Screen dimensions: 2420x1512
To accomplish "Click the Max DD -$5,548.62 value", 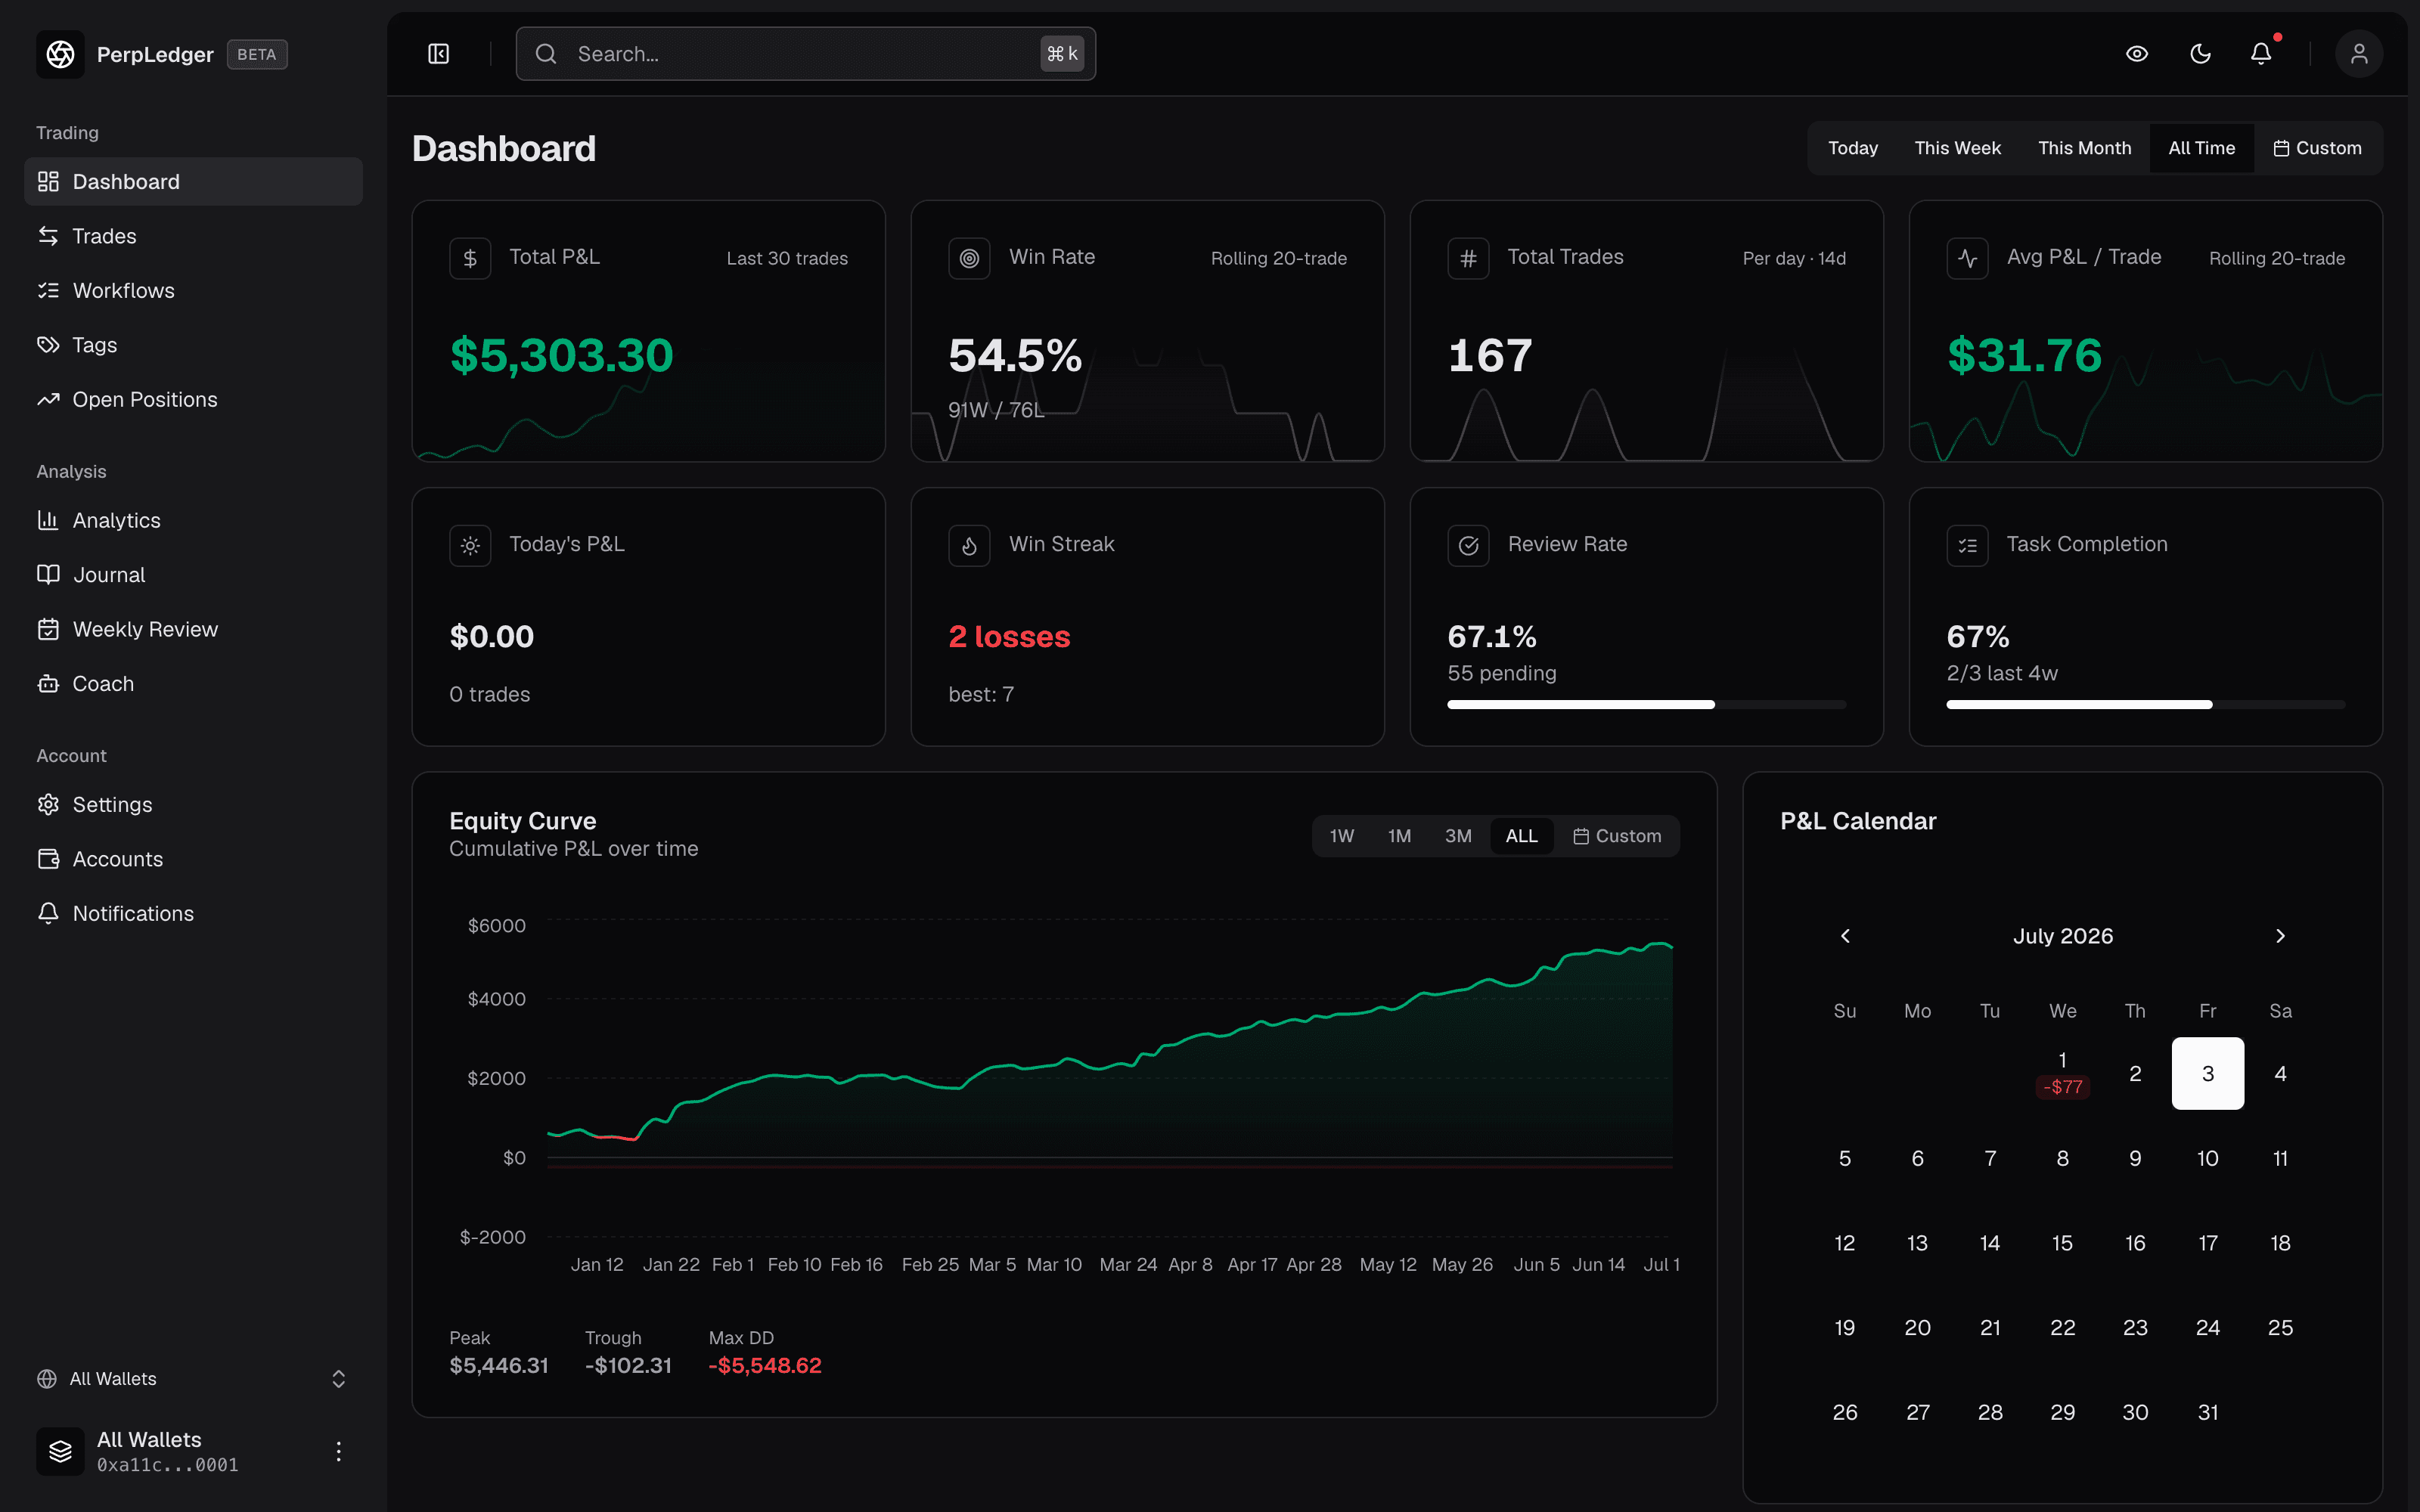I will (x=765, y=1366).
